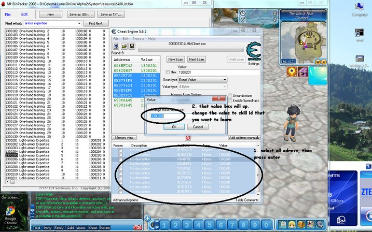Click Save as TXT in MHBinPacker

click(111, 15)
